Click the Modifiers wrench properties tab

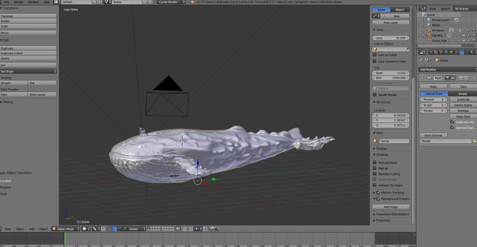(x=461, y=52)
